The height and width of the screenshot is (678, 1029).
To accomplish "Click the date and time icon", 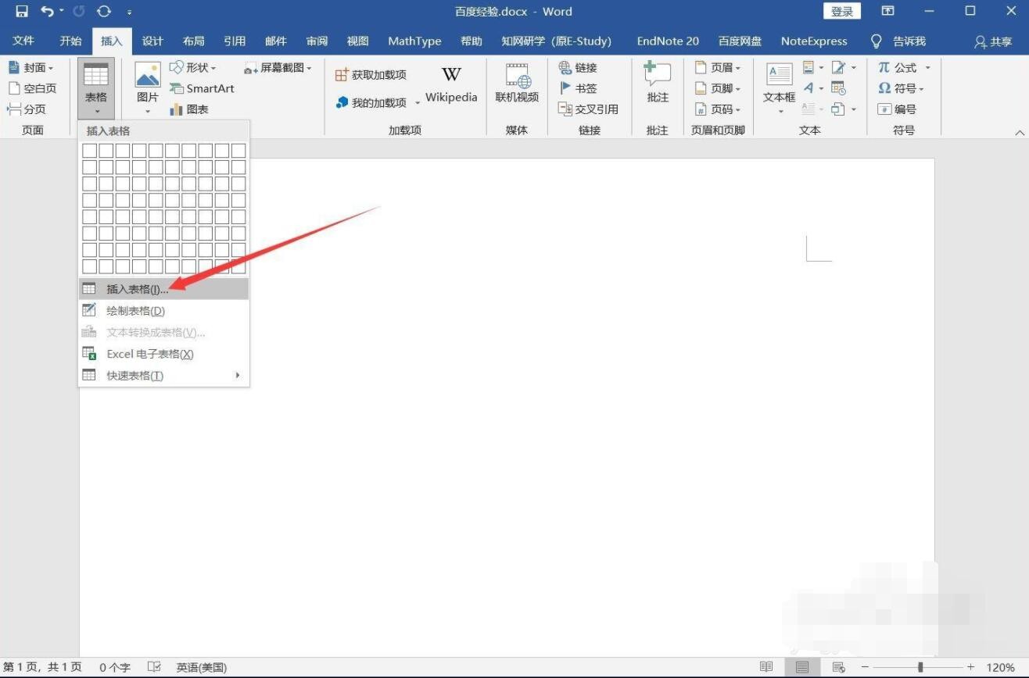I will tap(838, 88).
